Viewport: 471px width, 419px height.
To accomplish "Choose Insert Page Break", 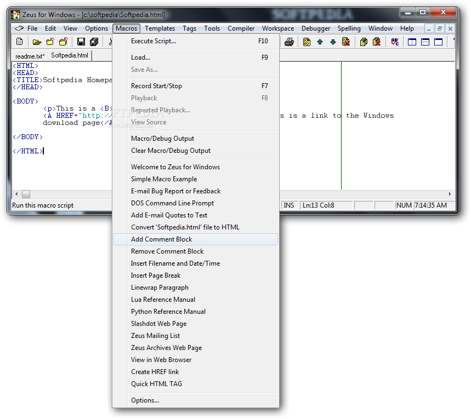I will click(196, 275).
